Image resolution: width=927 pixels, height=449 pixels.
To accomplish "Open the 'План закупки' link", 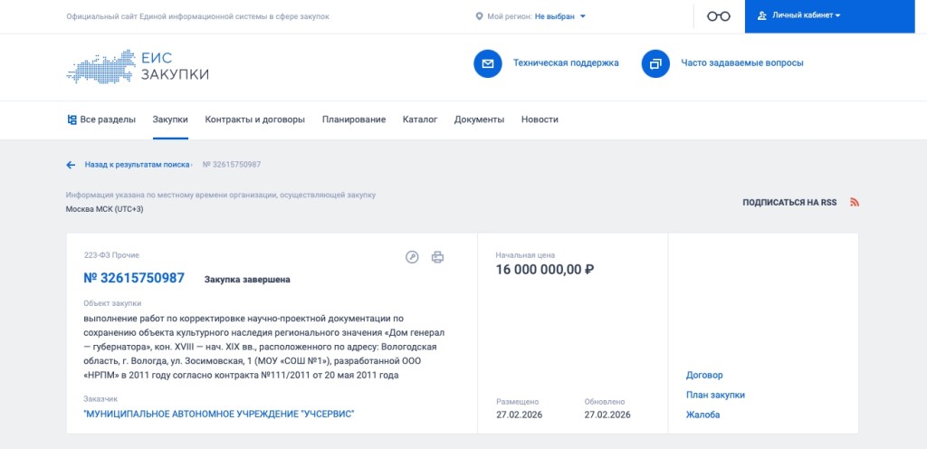I will tap(715, 395).
